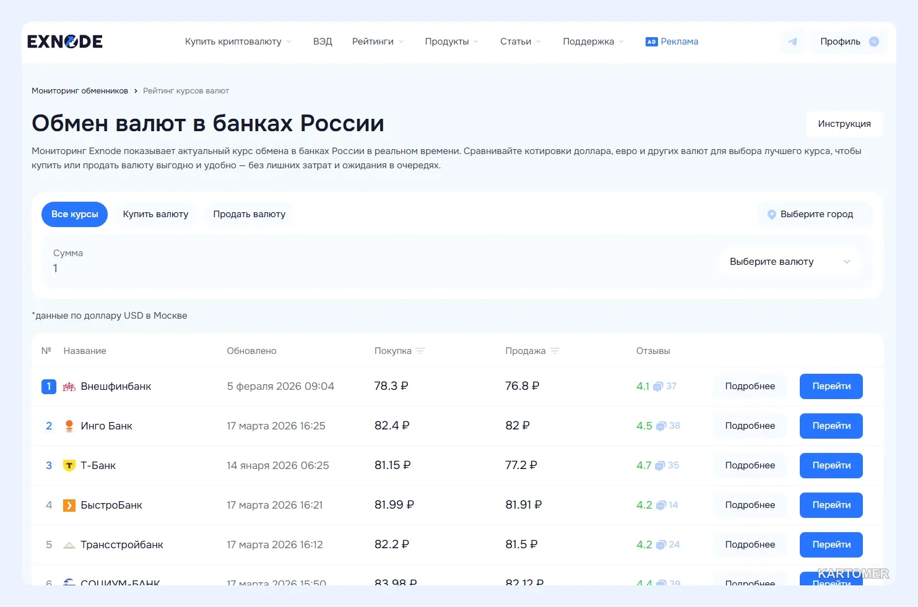Click the Инго Банк logo icon
The height and width of the screenshot is (607, 918).
click(x=69, y=426)
